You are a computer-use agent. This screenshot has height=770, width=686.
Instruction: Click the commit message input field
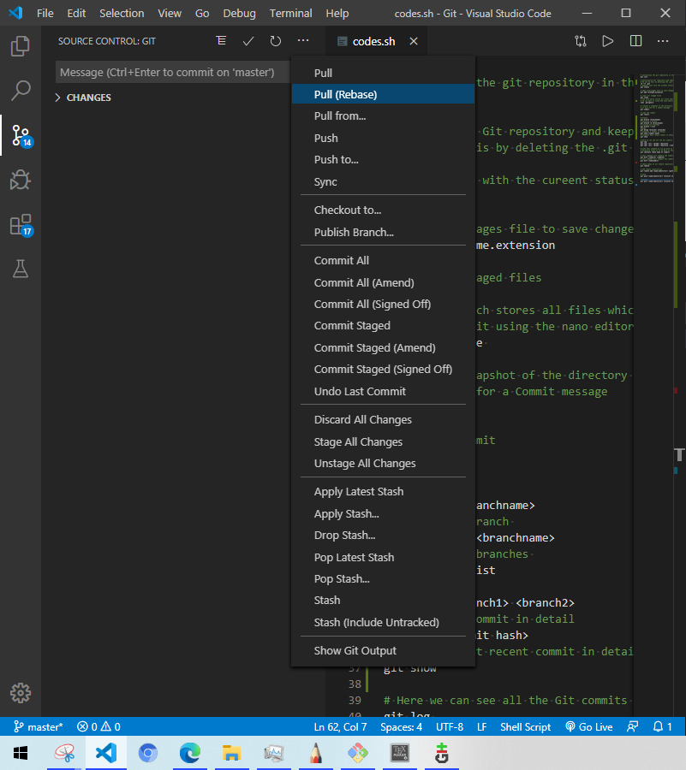click(x=173, y=72)
